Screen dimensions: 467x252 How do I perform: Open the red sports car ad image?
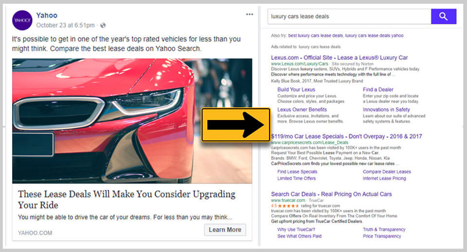pyautogui.click(x=132, y=121)
